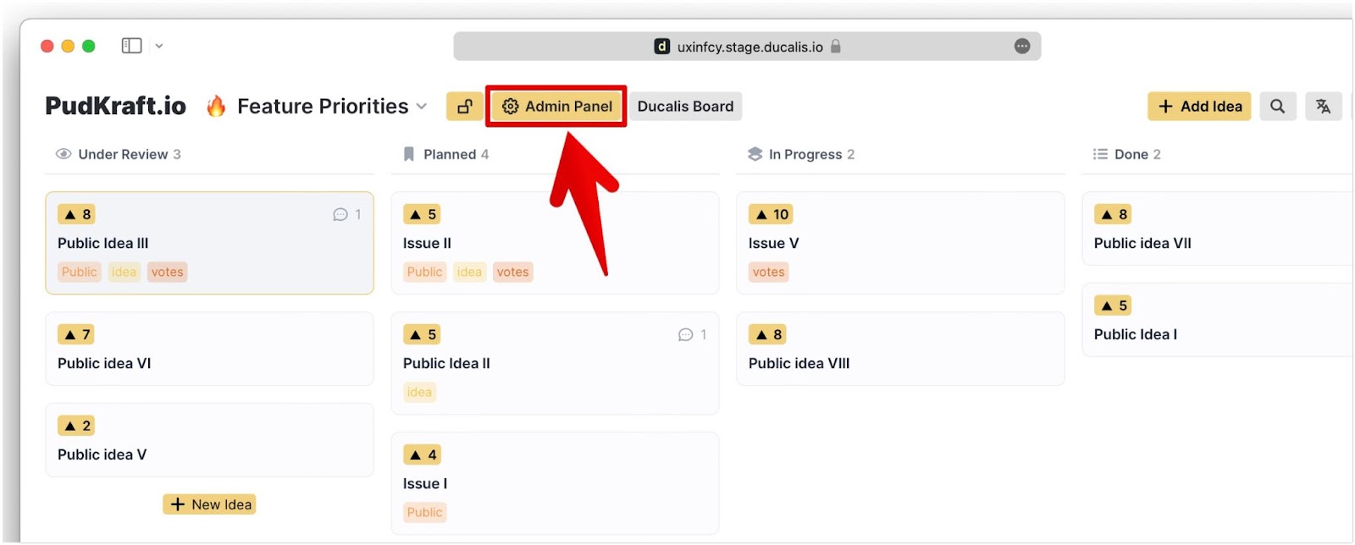Click the New Idea button under Under Review
This screenshot has height=545, width=1355.
[x=209, y=504]
